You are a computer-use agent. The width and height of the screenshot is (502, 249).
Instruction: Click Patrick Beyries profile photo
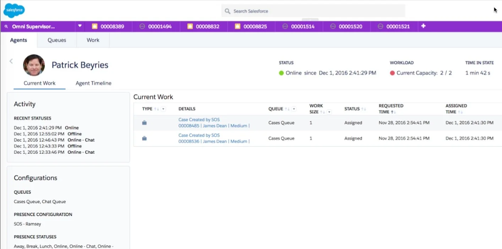(x=34, y=65)
